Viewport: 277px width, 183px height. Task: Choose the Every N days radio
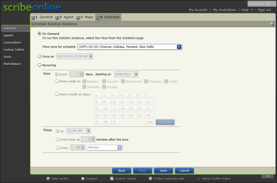(56, 74)
